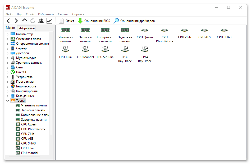Expand the Мультимедиа tree node
The image size is (251, 164).
[x=7, y=58]
